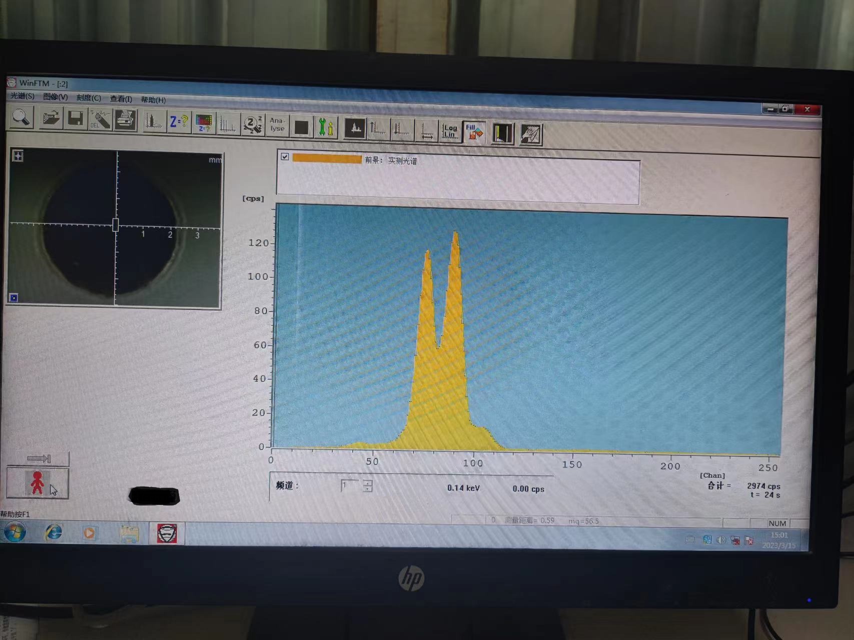Toggle the Fill spectrum display button
The width and height of the screenshot is (854, 640).
click(x=474, y=132)
